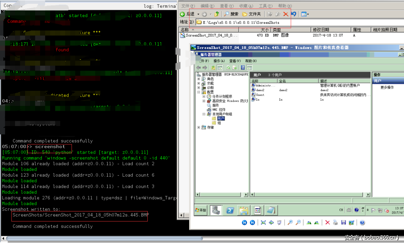Click the 文件夹 folders button
The width and height of the screenshot is (404, 244).
pos(251,14)
